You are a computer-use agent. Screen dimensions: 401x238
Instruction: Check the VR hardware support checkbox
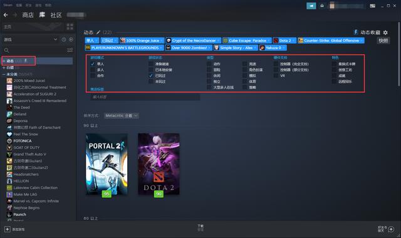276,76
